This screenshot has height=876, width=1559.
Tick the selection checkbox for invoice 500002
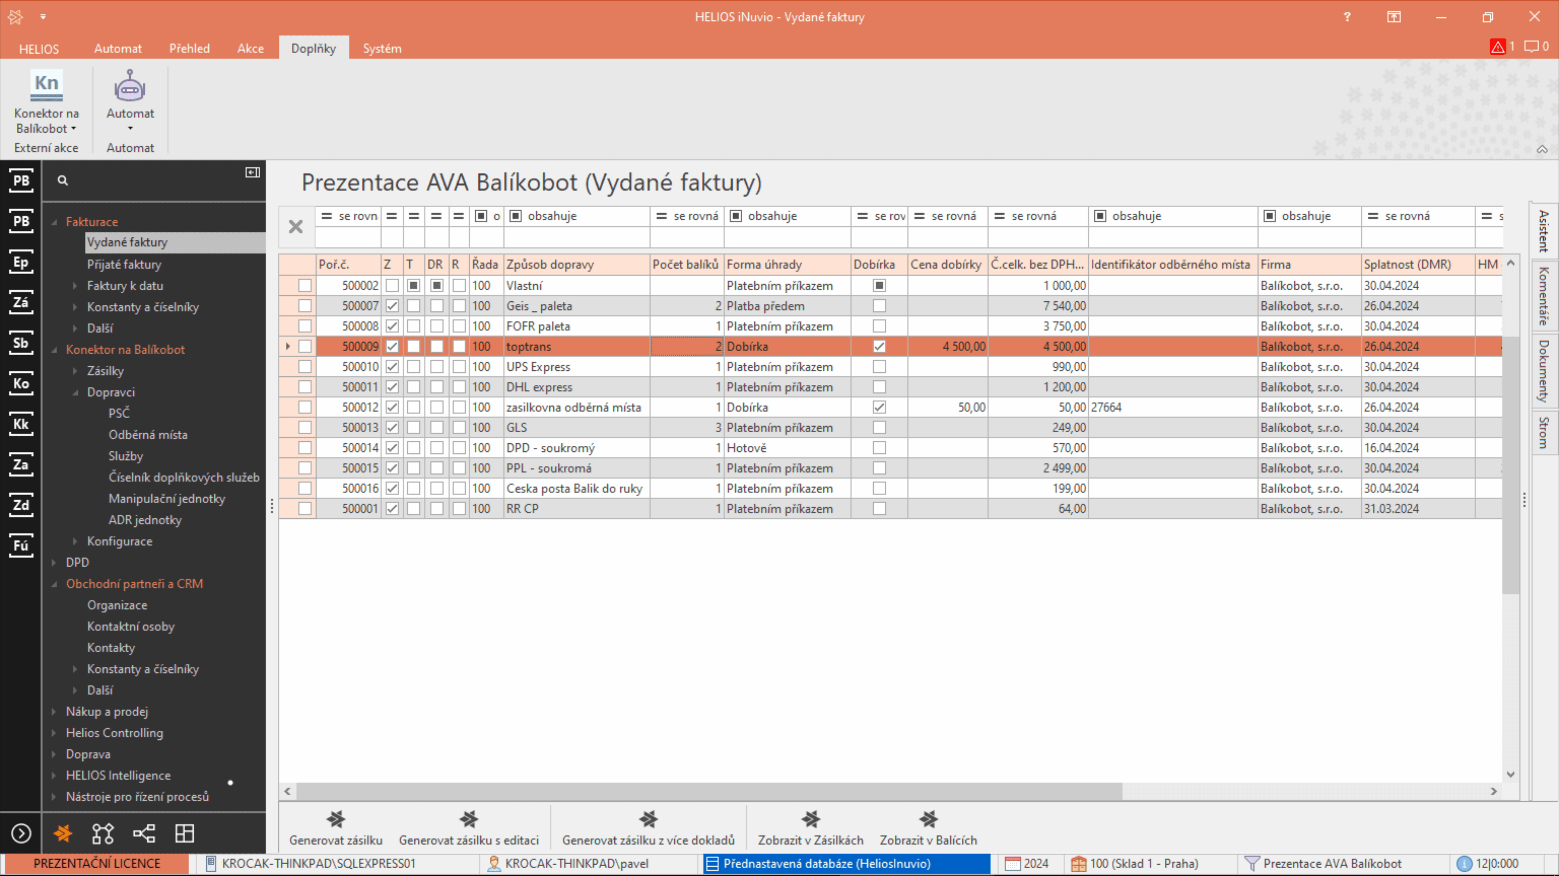pyautogui.click(x=305, y=286)
